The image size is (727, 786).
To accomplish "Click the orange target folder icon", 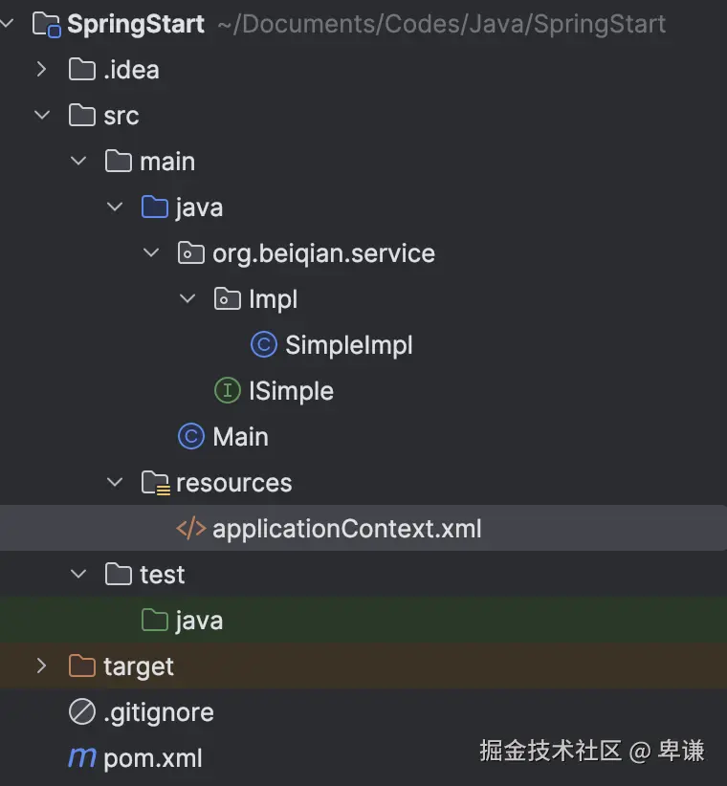I will tap(82, 666).
